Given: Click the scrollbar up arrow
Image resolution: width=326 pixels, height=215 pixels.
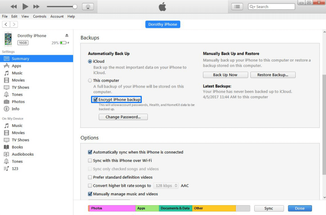Looking at the screenshot, I should 324,32.
